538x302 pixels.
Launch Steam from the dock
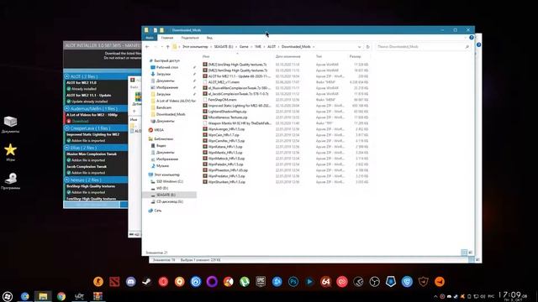click(147, 282)
